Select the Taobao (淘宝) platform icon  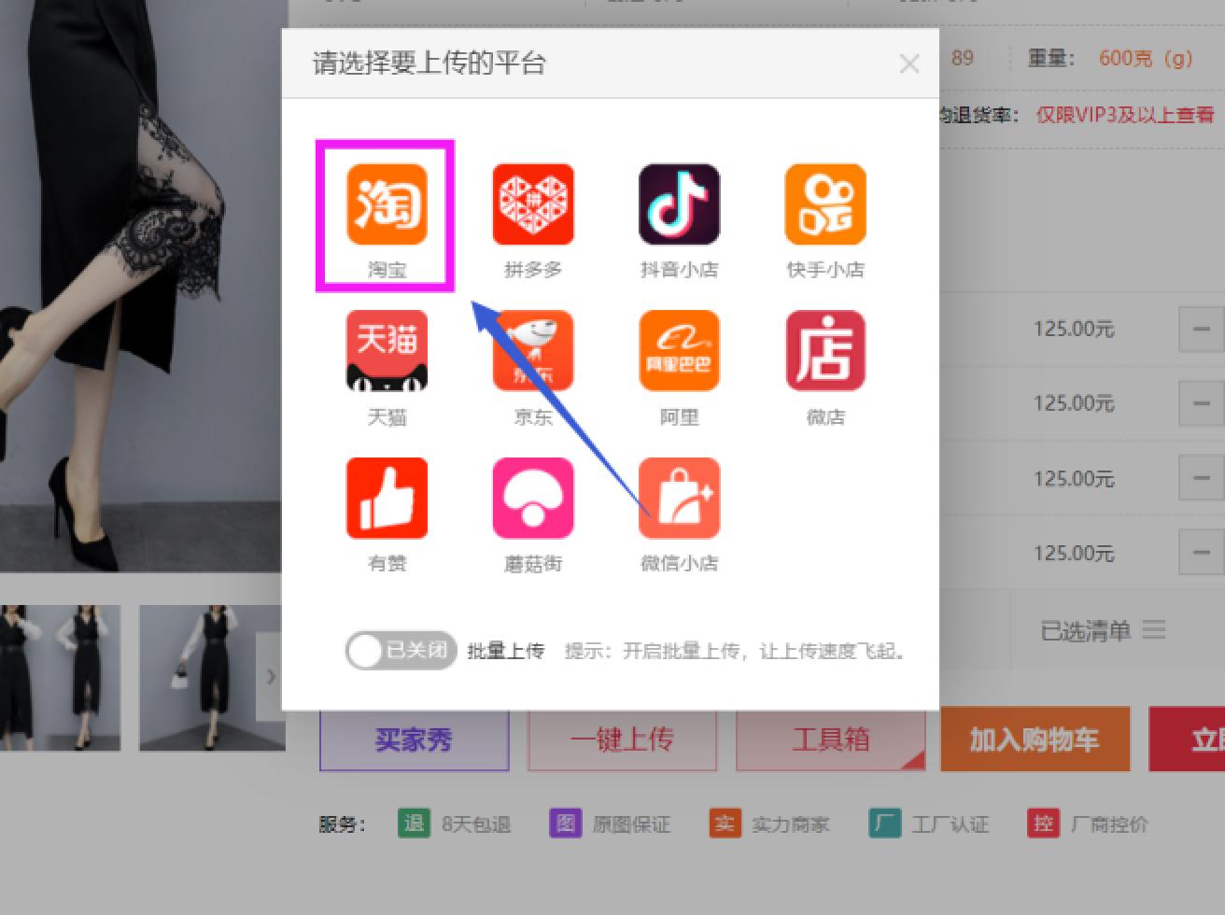pos(387,204)
